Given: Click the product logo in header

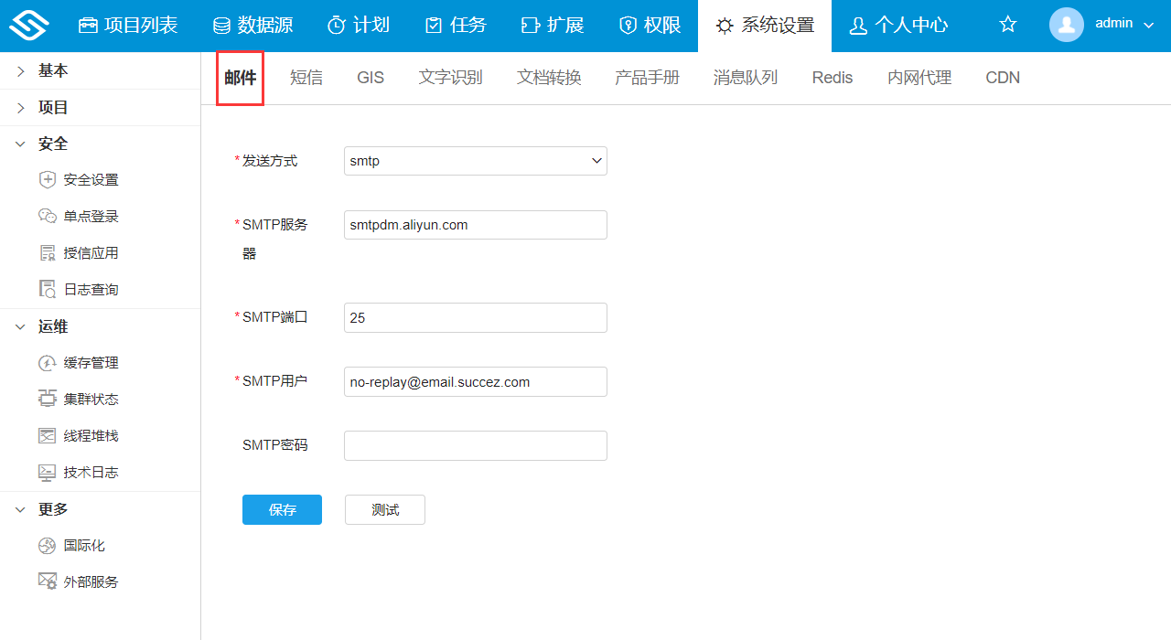Looking at the screenshot, I should tap(29, 26).
